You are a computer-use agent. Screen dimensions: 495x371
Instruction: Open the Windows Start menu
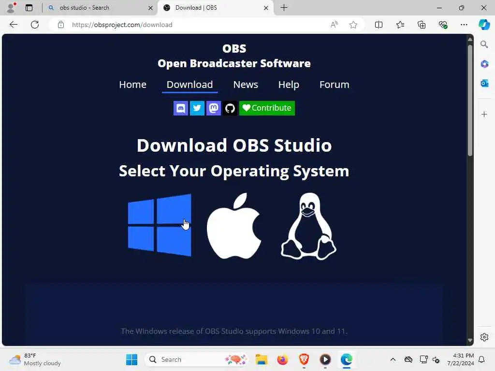click(x=131, y=359)
